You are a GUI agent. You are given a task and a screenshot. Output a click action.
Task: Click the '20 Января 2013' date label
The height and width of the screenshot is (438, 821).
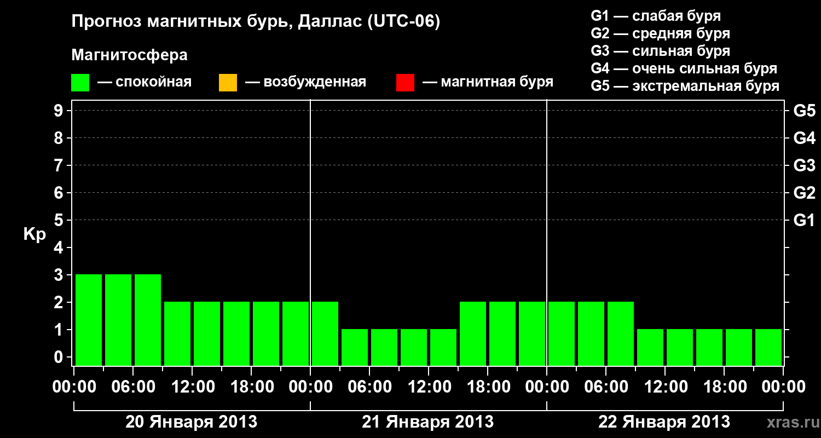click(192, 422)
